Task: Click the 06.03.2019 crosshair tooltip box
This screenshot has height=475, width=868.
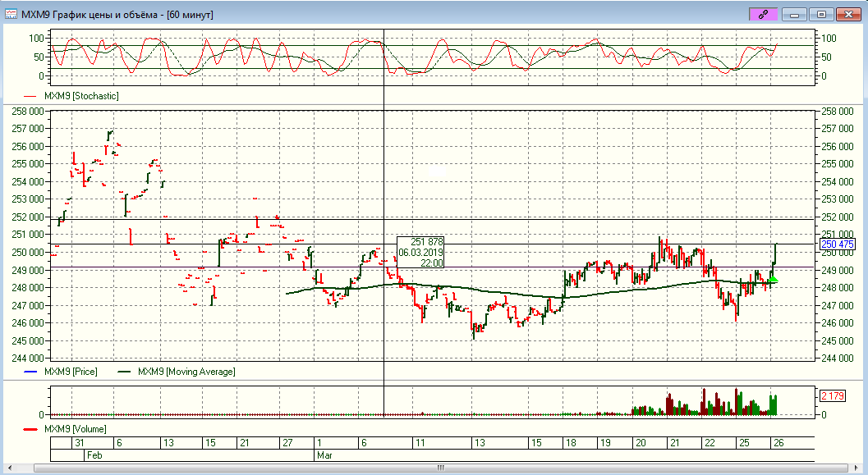Action: [420, 252]
